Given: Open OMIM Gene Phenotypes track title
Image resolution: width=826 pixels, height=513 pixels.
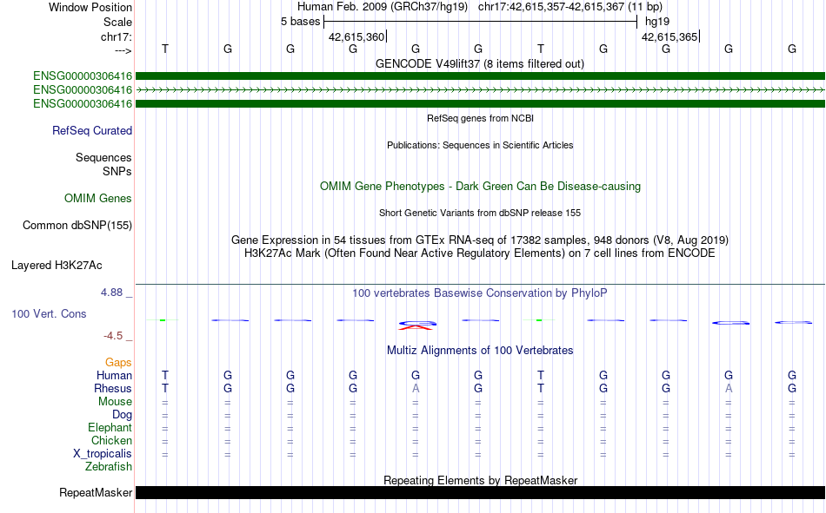Looking at the screenshot, I should (480, 187).
